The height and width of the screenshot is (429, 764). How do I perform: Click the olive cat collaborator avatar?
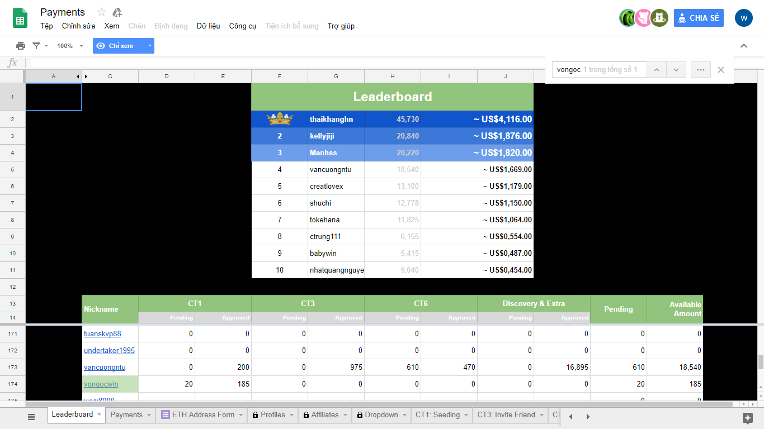pos(659,18)
